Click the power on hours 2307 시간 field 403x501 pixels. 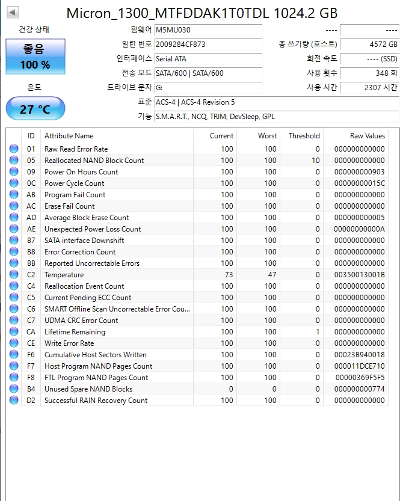click(370, 88)
